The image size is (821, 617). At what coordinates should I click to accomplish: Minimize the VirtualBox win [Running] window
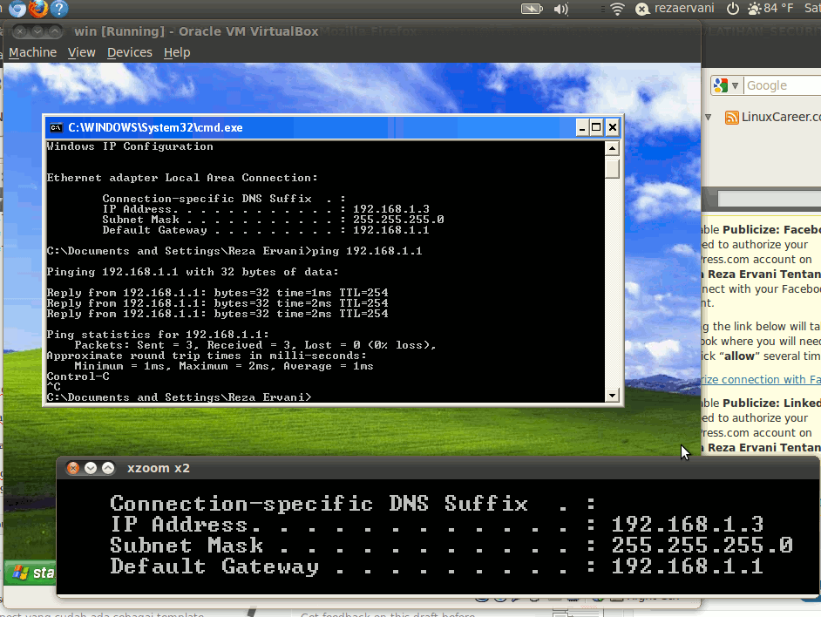click(x=37, y=32)
